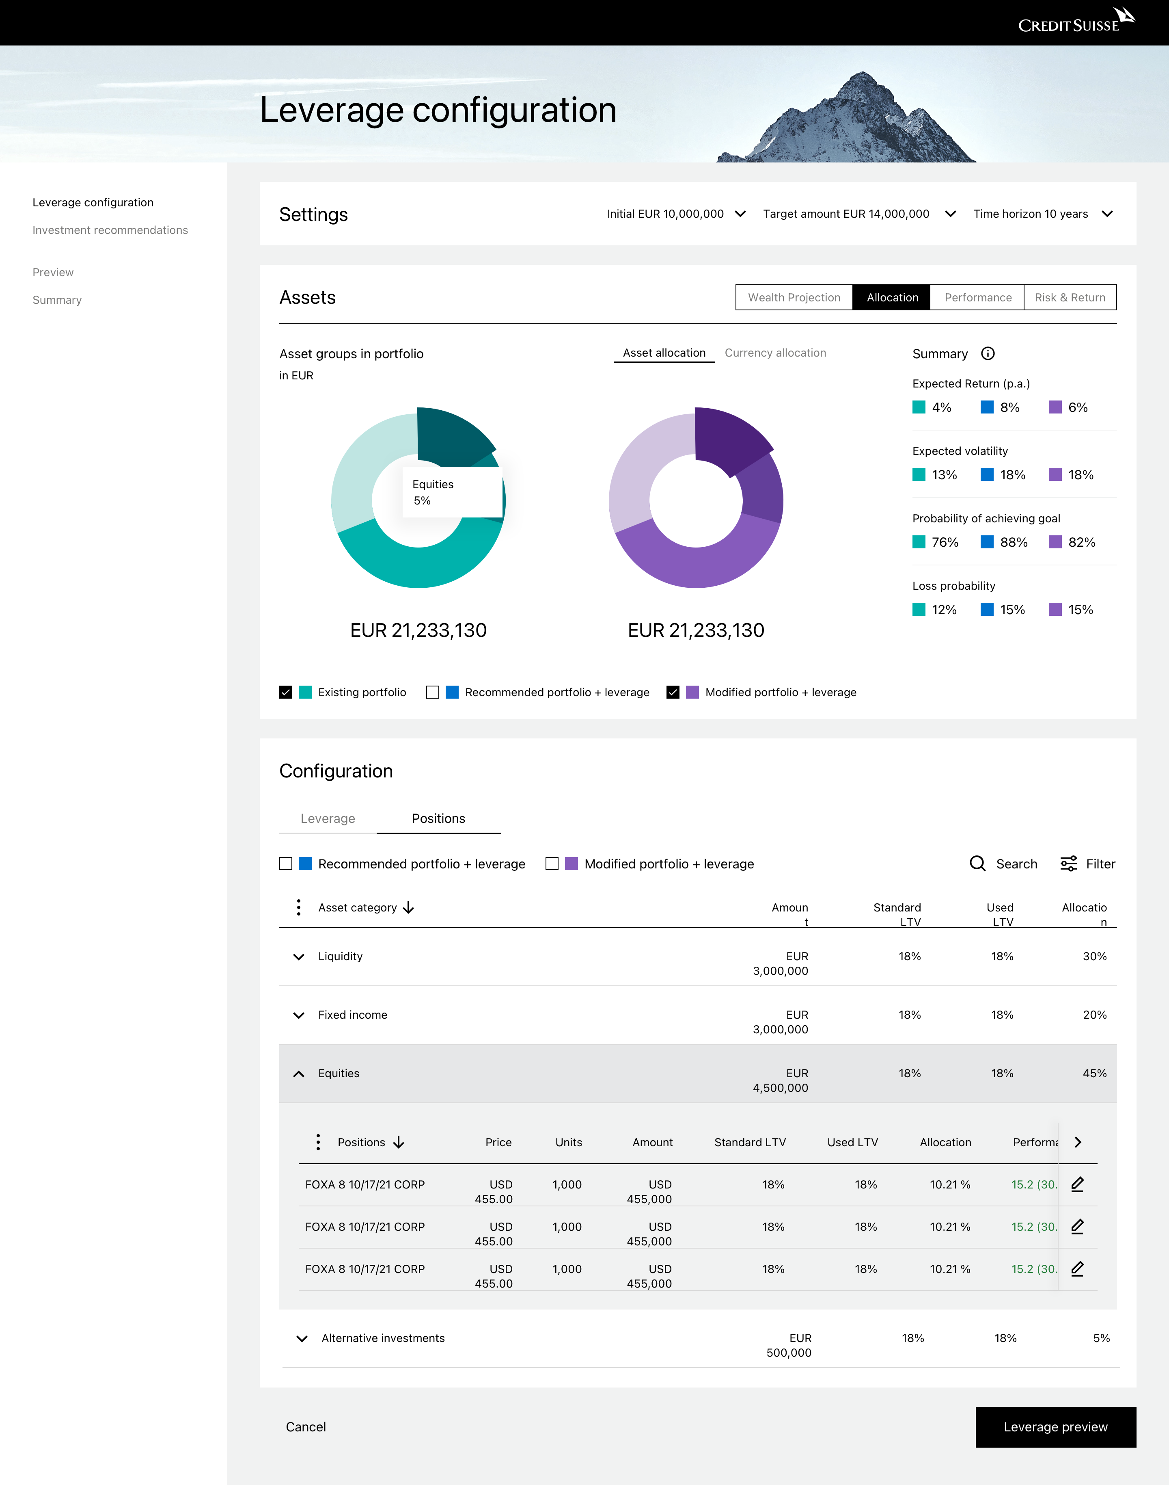Show next position columns with right chevron
This screenshot has width=1169, height=1485.
[1078, 1142]
